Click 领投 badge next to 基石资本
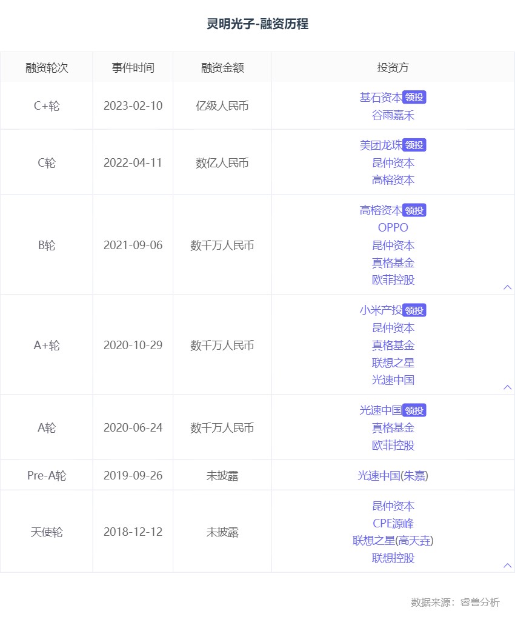The image size is (515, 628). pyautogui.click(x=414, y=98)
